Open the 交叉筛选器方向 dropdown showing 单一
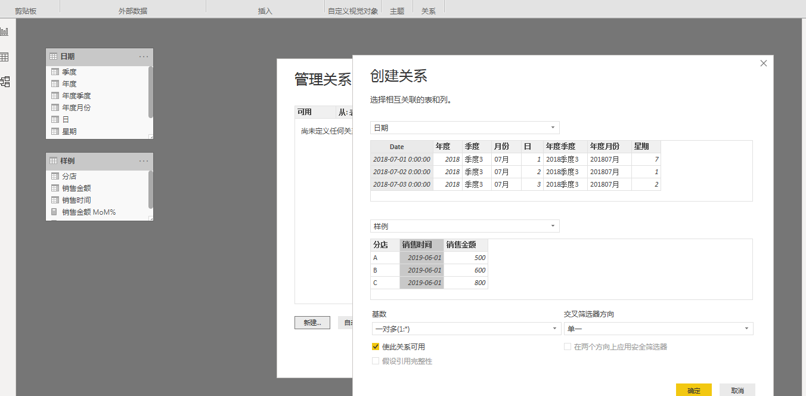Viewport: 806px width, 396px height. coord(659,329)
